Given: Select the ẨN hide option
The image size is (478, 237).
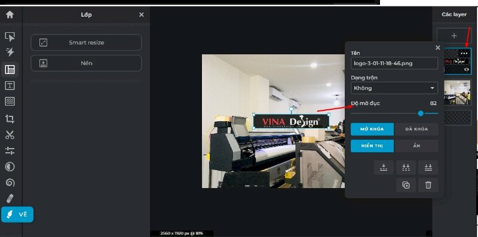Looking at the screenshot, I should click(x=416, y=146).
